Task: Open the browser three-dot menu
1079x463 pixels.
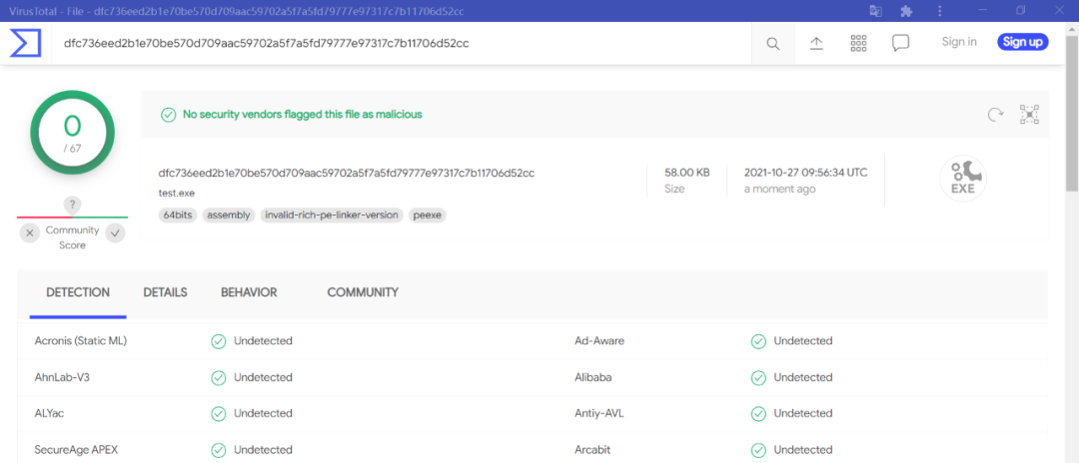Action: 940,11
